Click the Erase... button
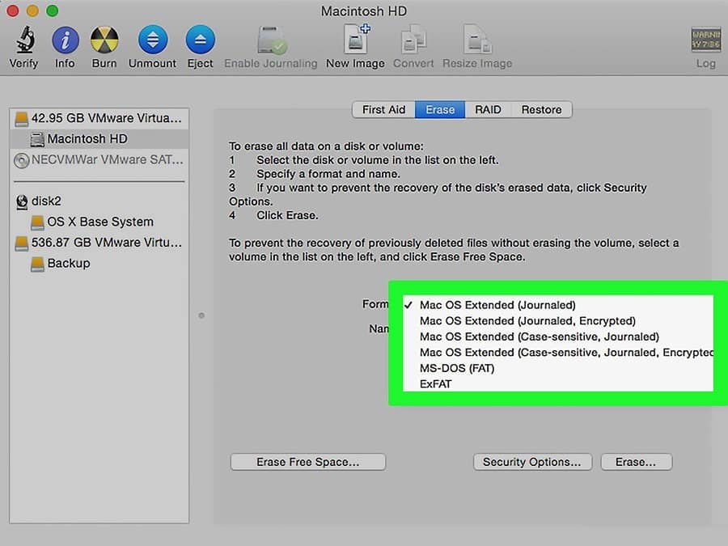The width and height of the screenshot is (728, 546). tap(636, 462)
